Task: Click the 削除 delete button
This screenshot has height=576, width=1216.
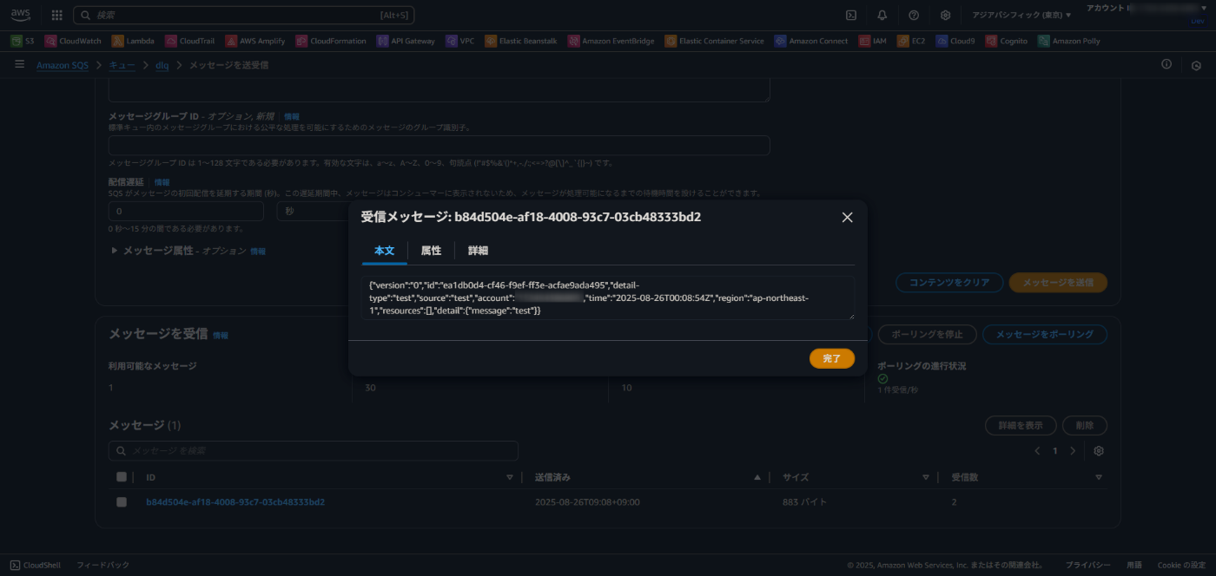Action: point(1085,426)
